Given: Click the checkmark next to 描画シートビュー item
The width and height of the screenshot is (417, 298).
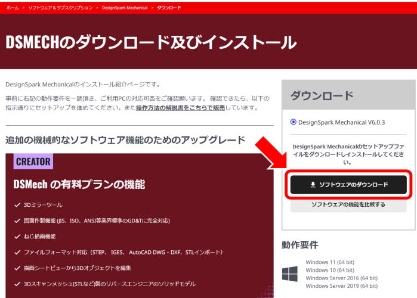Looking at the screenshot, I should pyautogui.click(x=17, y=268).
